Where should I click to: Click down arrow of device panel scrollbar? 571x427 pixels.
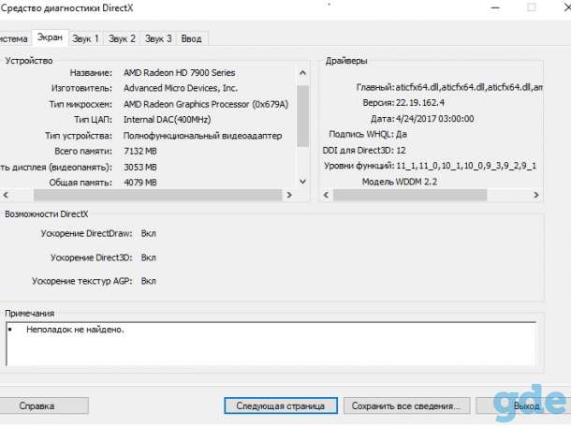coord(302,182)
